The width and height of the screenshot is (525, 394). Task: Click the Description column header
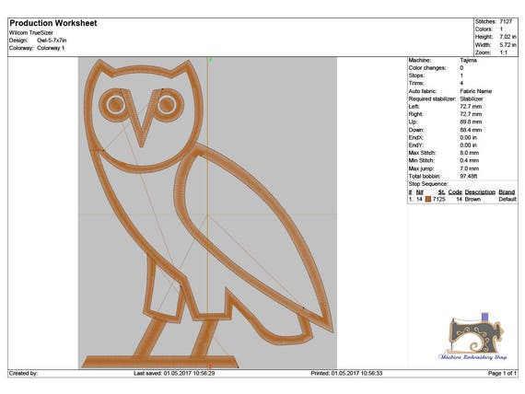pyautogui.click(x=480, y=191)
